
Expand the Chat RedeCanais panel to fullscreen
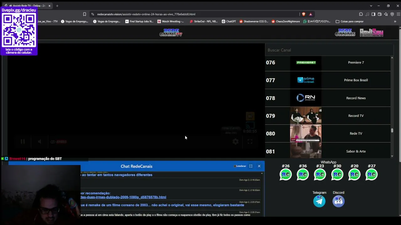coord(251,166)
